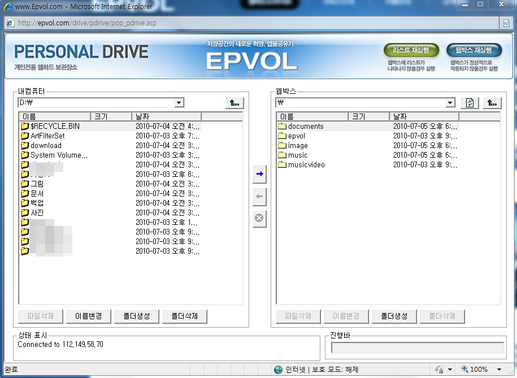This screenshot has height=378, width=517.
Task: Select the download folder icon
Action: click(25, 145)
